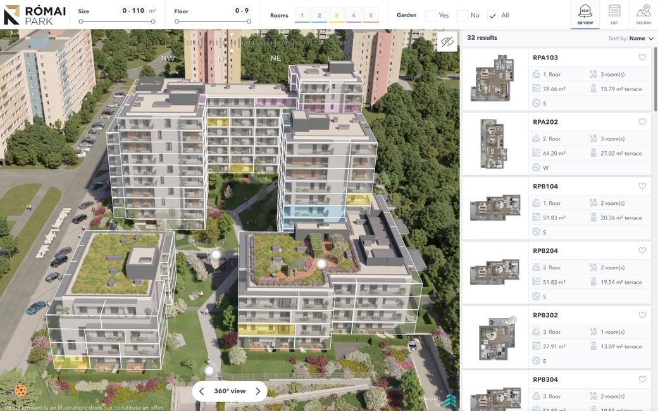Click the '27.91 m²' area value
658x411 pixels.
point(554,347)
